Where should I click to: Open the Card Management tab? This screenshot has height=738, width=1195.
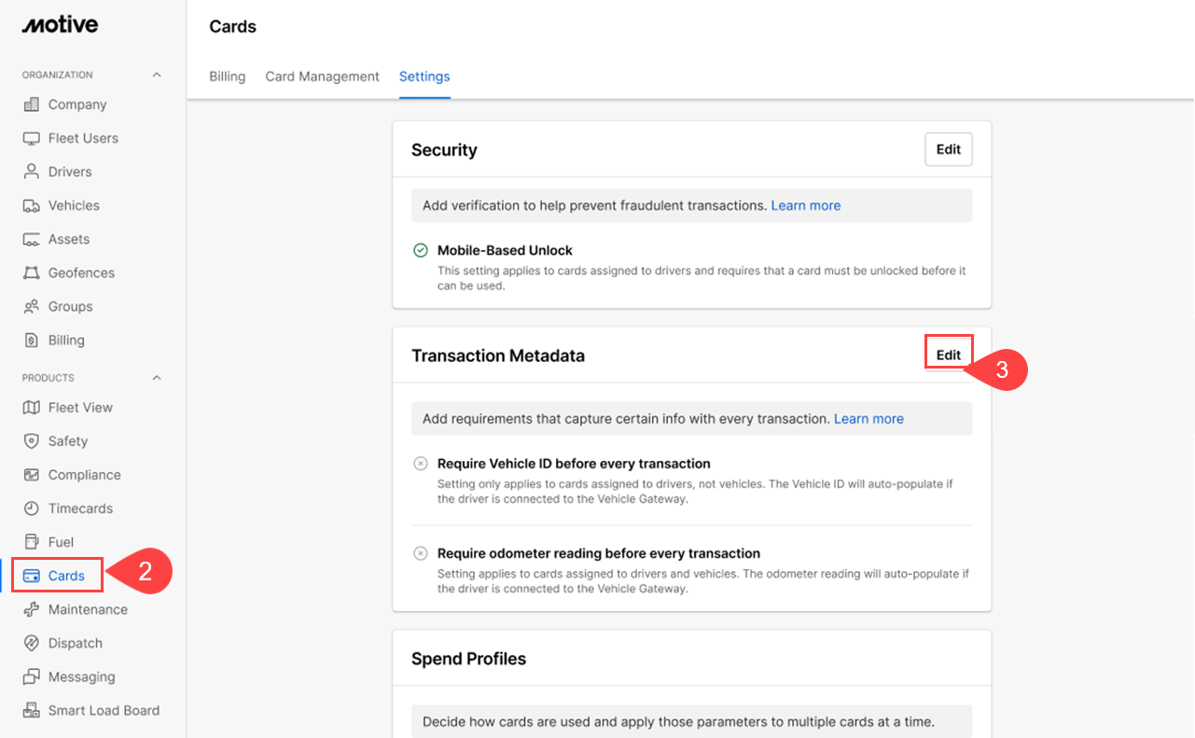point(322,77)
